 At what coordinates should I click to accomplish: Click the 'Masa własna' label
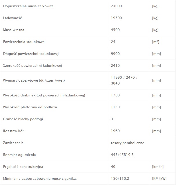click(14, 30)
